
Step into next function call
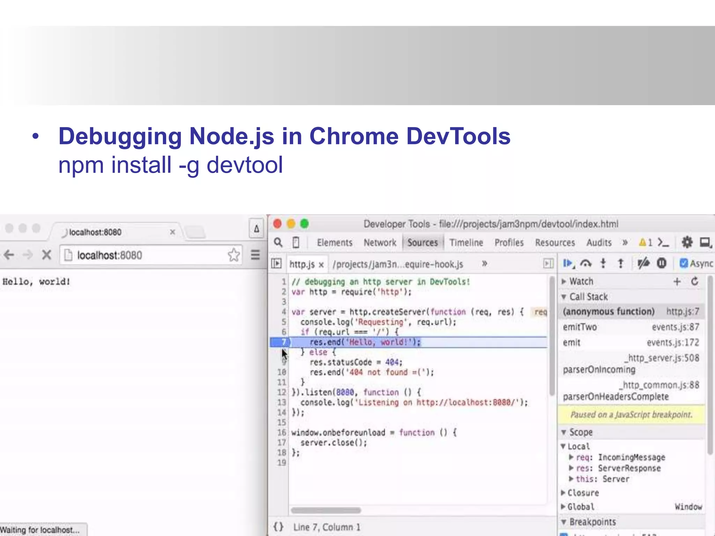(x=603, y=263)
